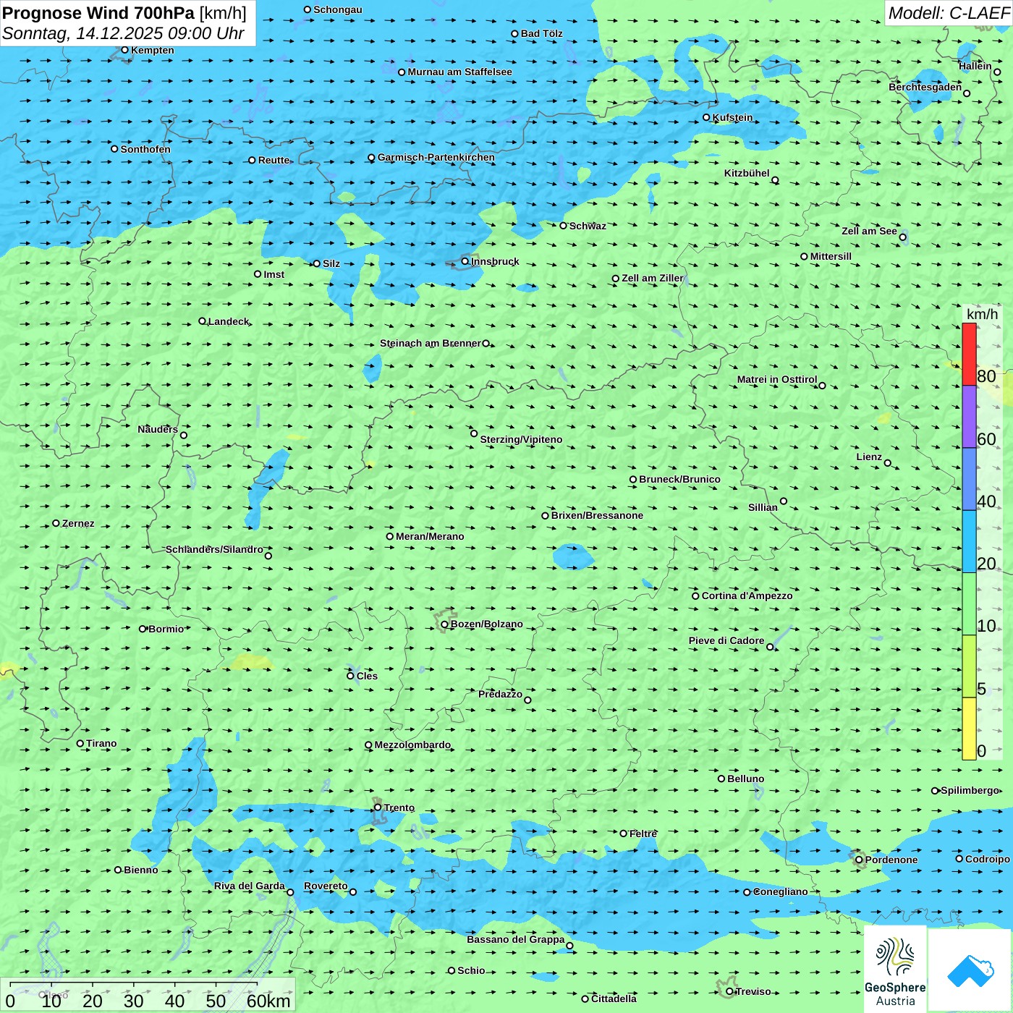The height and width of the screenshot is (1013, 1013).
Task: Click the yellow 0–5 km/h legend segment
Action: pos(969,728)
